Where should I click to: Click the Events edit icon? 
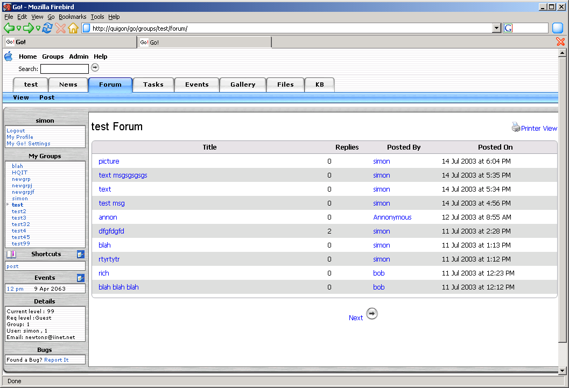tap(81, 278)
